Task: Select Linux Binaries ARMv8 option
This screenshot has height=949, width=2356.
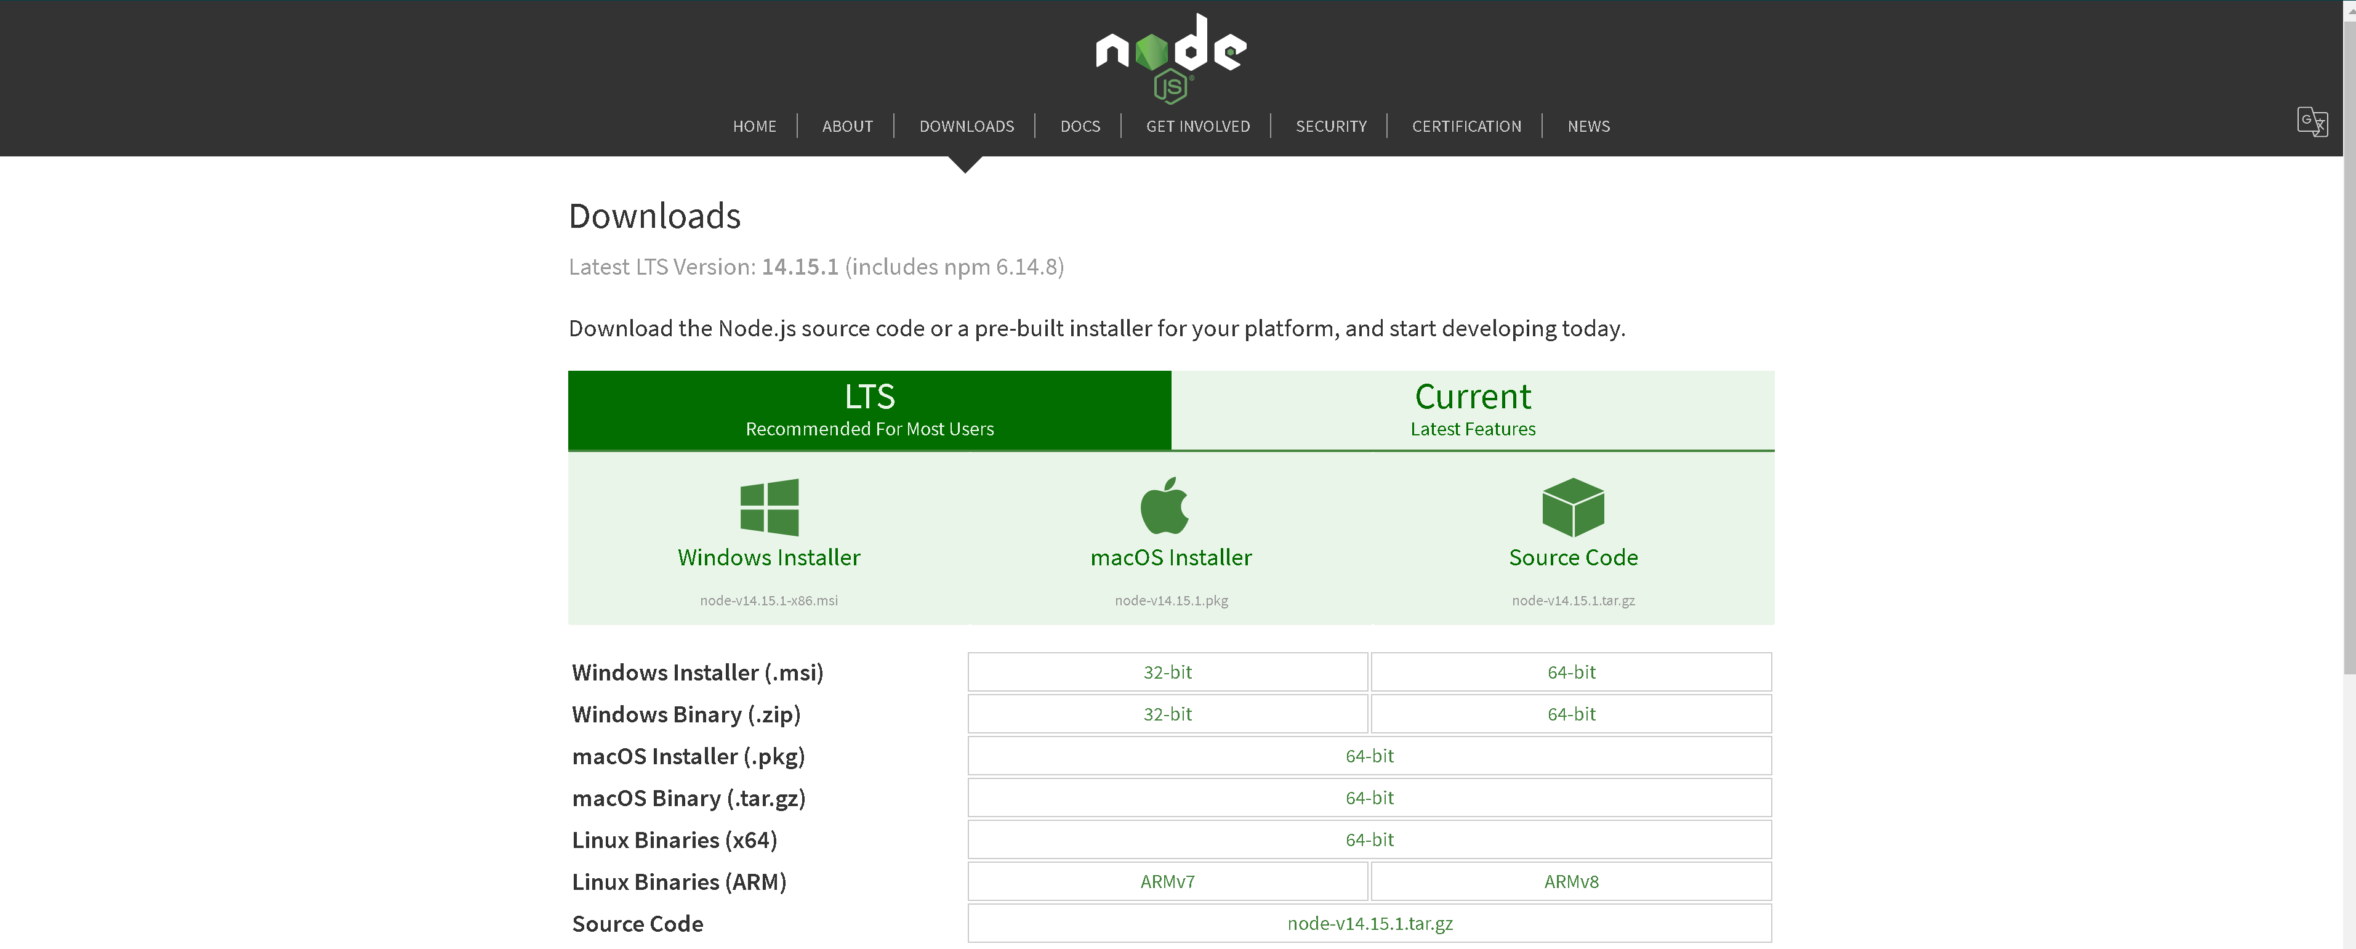Action: click(1569, 881)
